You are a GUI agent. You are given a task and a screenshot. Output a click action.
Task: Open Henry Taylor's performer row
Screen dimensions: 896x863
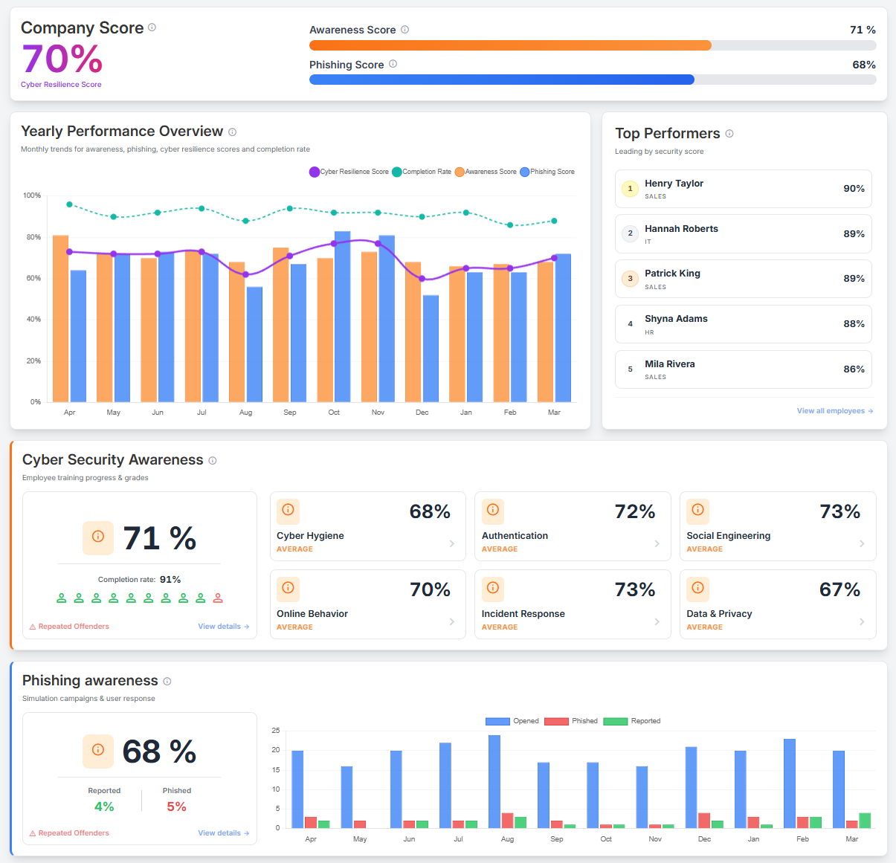[743, 189]
